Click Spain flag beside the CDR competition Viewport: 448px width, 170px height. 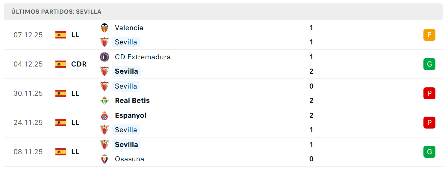tap(61, 64)
